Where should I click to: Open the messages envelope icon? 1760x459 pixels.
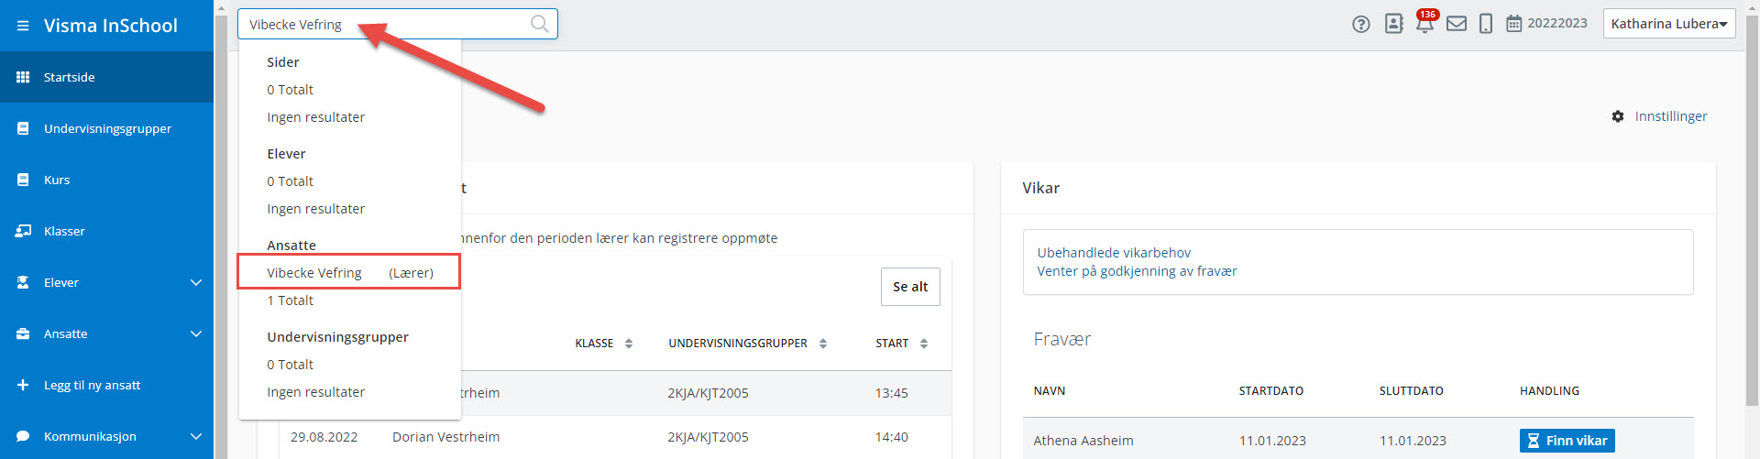(1456, 24)
